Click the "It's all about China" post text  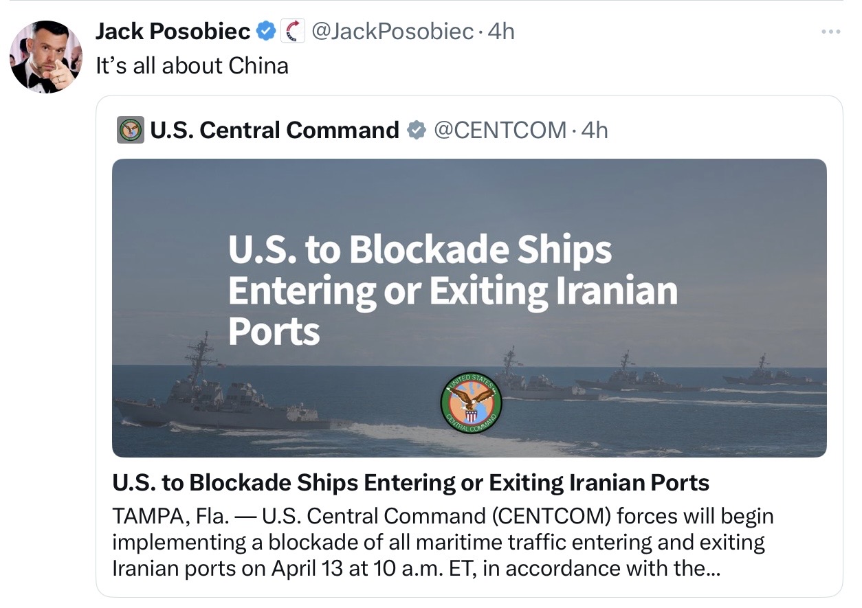pos(192,65)
